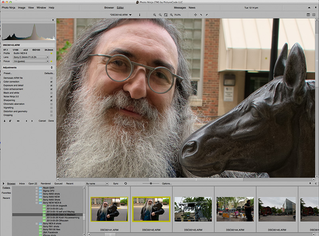Click the rotate image left icon
The image size is (319, 236).
tap(201, 15)
